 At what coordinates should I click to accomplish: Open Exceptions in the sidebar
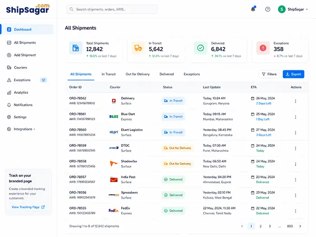pos(22,80)
